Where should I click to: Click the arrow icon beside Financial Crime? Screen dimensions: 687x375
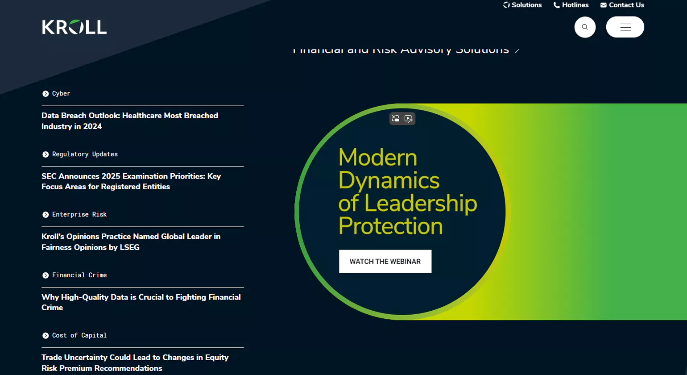[x=46, y=275]
